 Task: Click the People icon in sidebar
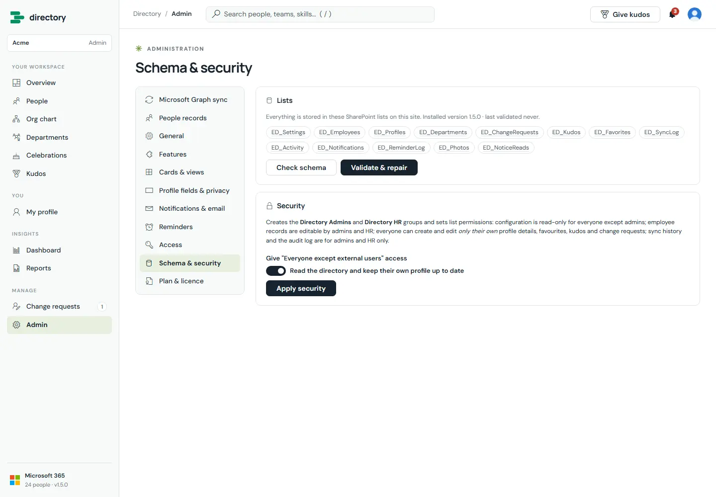16,101
